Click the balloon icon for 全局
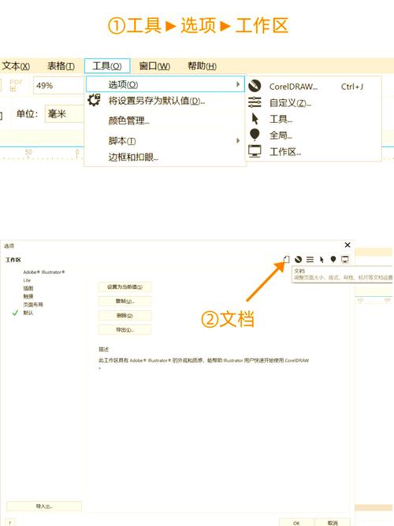 [255, 135]
